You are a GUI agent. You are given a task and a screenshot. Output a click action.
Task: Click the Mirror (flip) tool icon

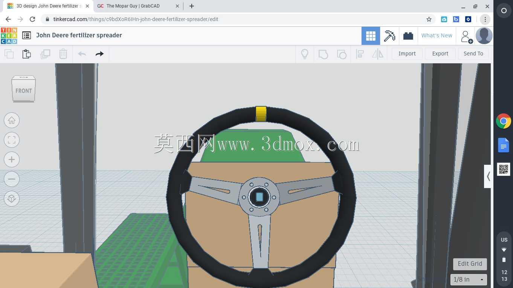(378, 54)
